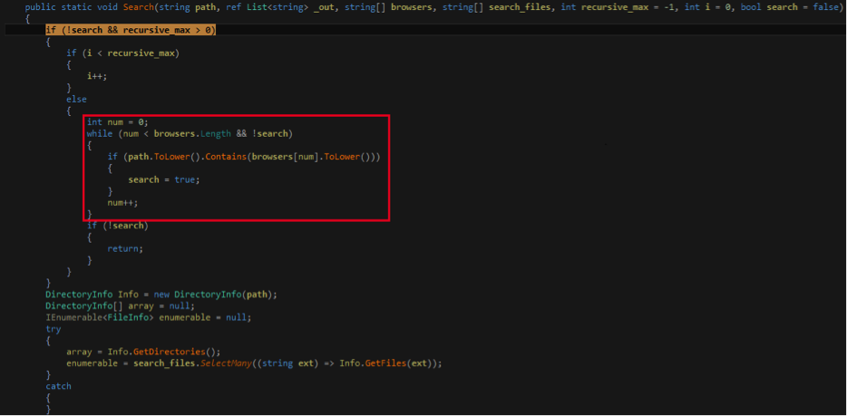The width and height of the screenshot is (847, 416).
Task: Click the try keyword
Action: pos(53,329)
